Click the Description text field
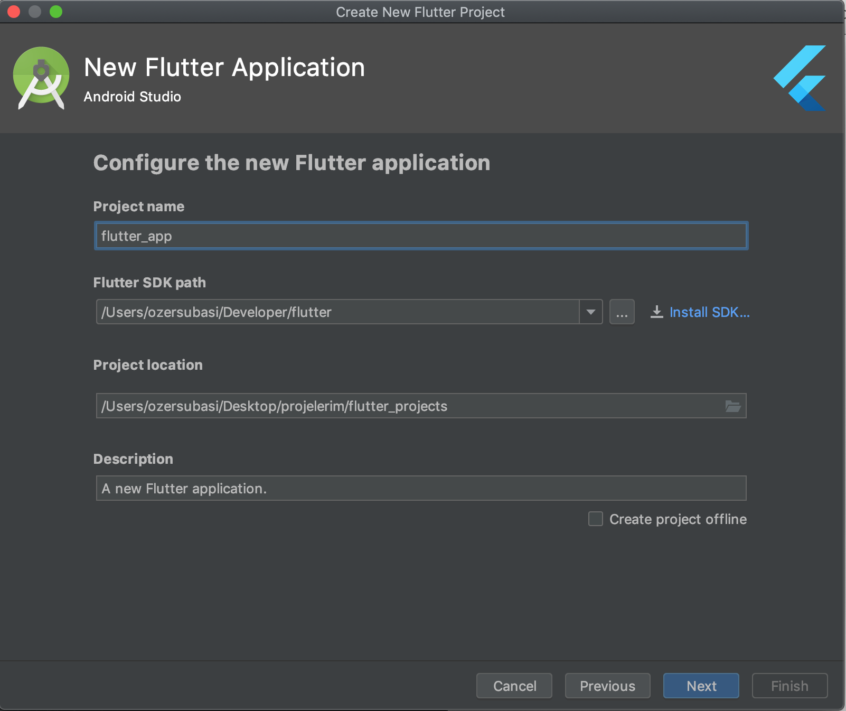This screenshot has width=846, height=711. [421, 488]
